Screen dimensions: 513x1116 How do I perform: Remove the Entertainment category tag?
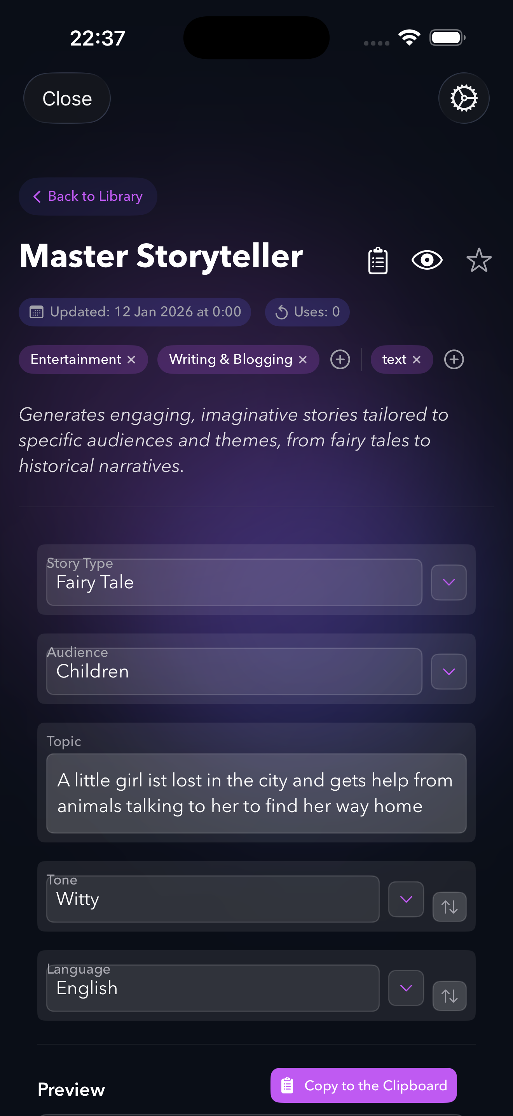coord(131,360)
